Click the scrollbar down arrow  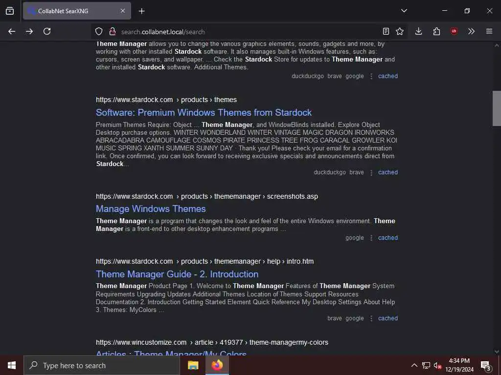[x=497, y=352]
